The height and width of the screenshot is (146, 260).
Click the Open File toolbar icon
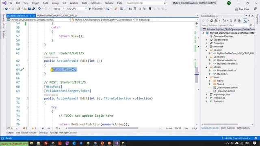click(25, 9)
